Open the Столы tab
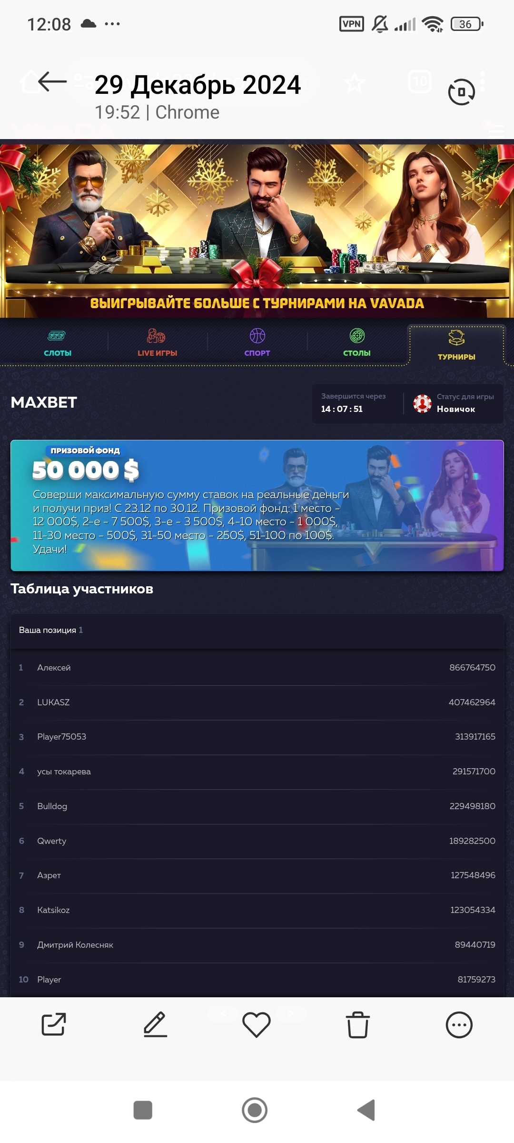This screenshot has width=514, height=1143. [357, 342]
